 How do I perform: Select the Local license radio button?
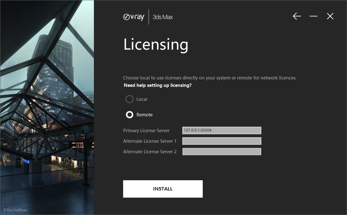click(129, 99)
